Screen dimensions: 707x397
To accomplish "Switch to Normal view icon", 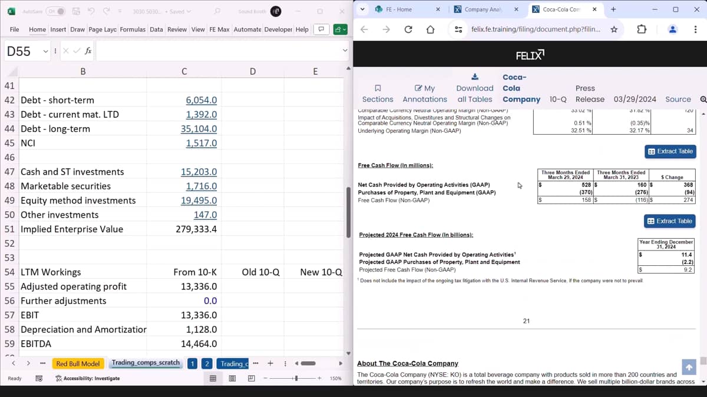I will [x=213, y=378].
